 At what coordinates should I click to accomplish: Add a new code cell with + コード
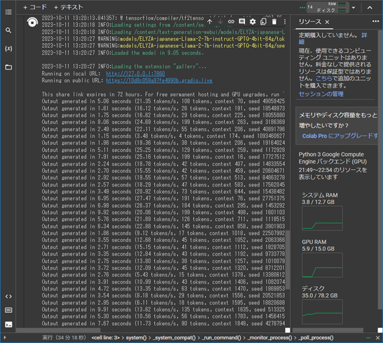(x=34, y=7)
